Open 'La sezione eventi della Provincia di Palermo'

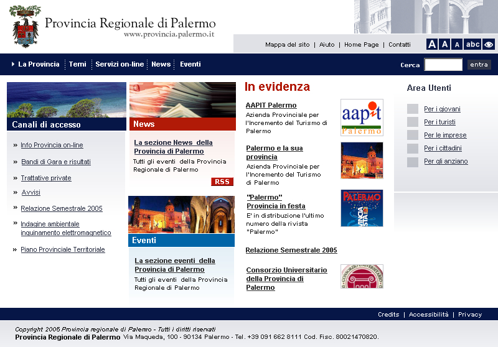pos(175,265)
